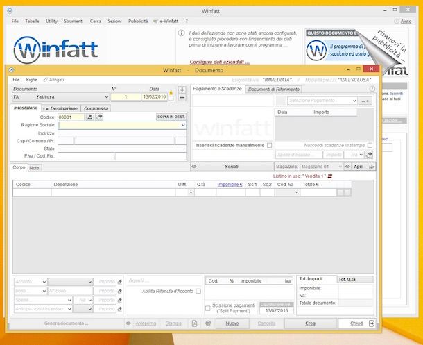
Task: Tick Scissione pagamenti Split Payment checkbox
Action: tap(208, 308)
